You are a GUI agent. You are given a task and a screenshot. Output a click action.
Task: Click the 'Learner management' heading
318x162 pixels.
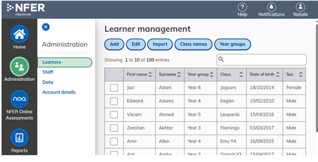tap(148, 29)
